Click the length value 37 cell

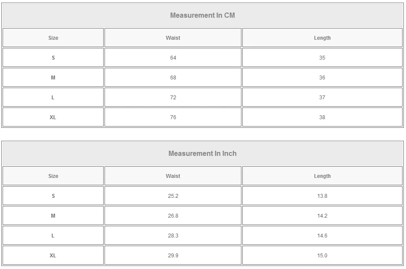tap(322, 98)
